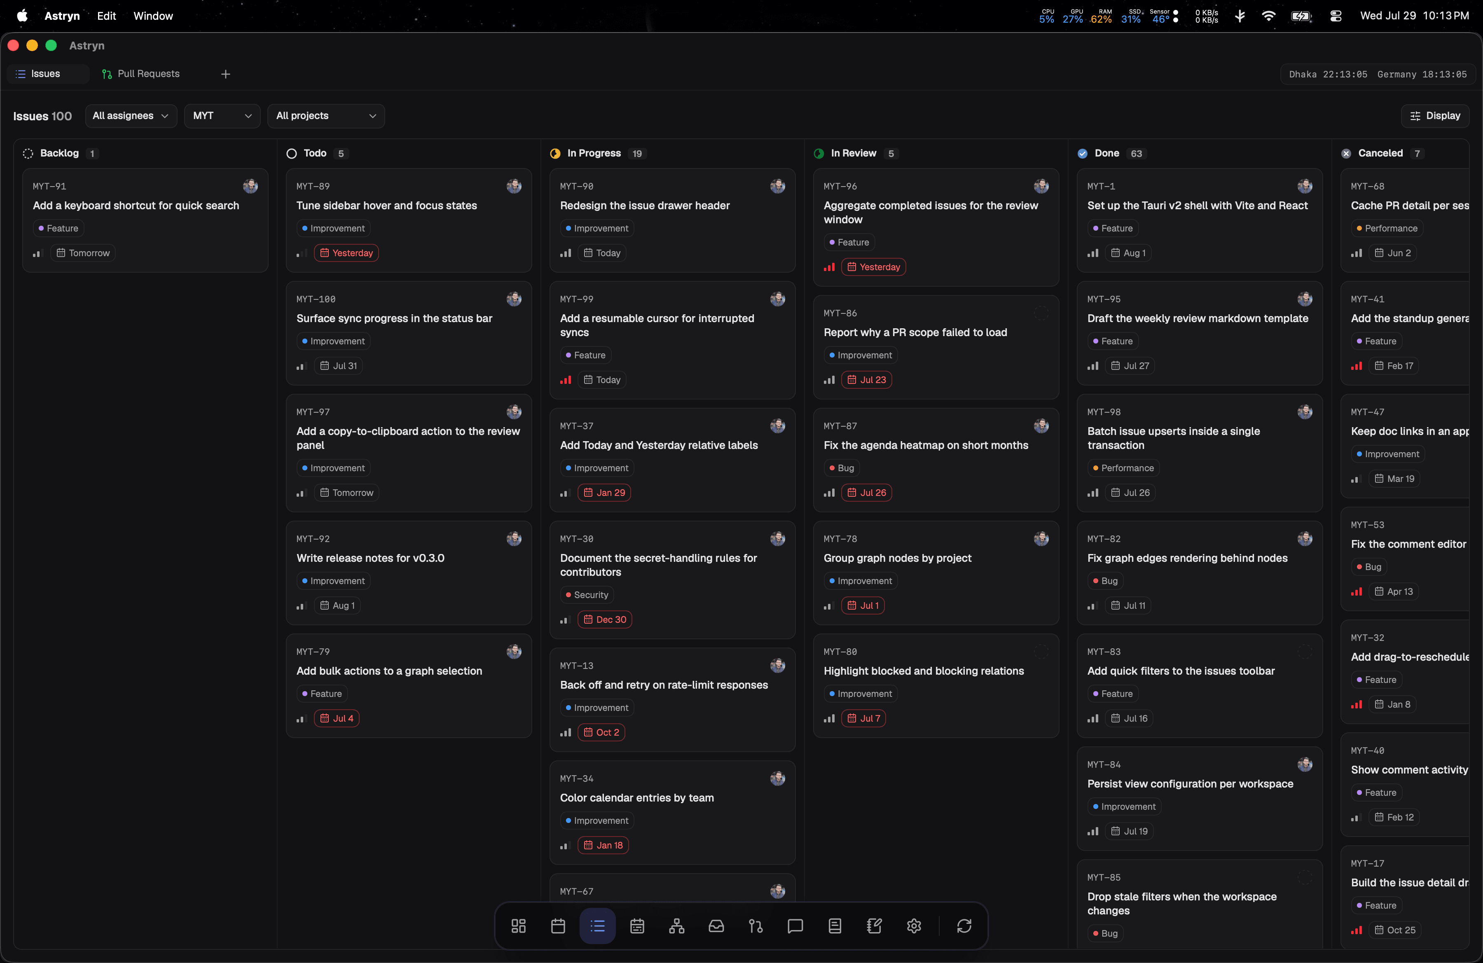Open card 'Redesign the issue drawer header'
1483x963 pixels.
[672, 220]
